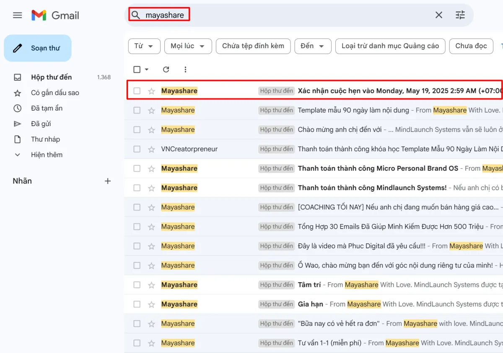Open the "Đã gửi" sent folder
The width and height of the screenshot is (503, 353).
41,124
